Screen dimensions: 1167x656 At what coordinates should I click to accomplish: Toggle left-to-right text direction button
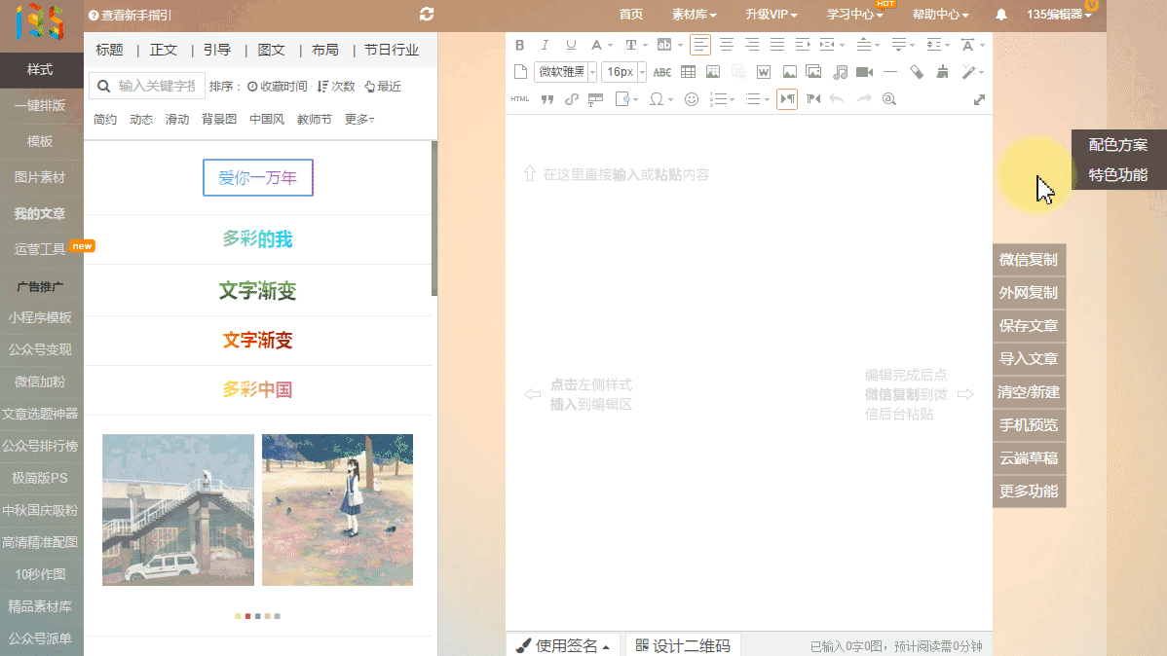click(787, 99)
